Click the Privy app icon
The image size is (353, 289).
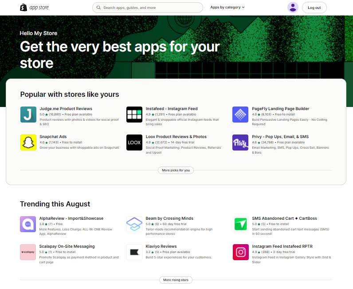click(x=240, y=143)
